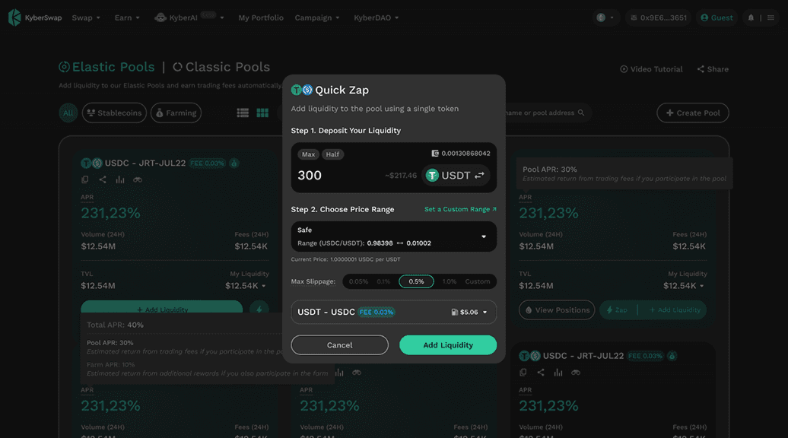Click Add Liquidity on top-right pool card
Image resolution: width=788 pixels, height=438 pixels.
[x=675, y=310]
